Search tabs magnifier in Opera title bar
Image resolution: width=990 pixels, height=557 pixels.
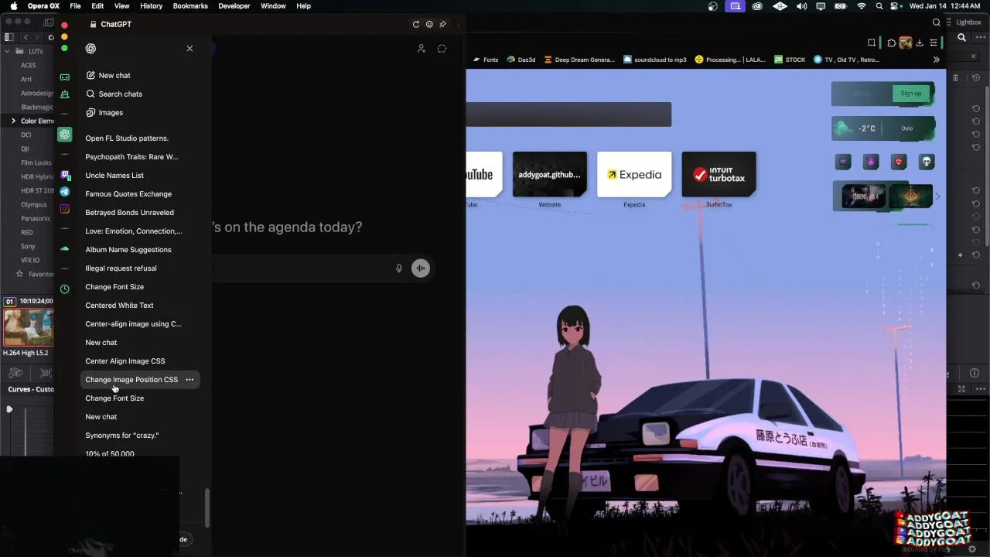click(937, 22)
